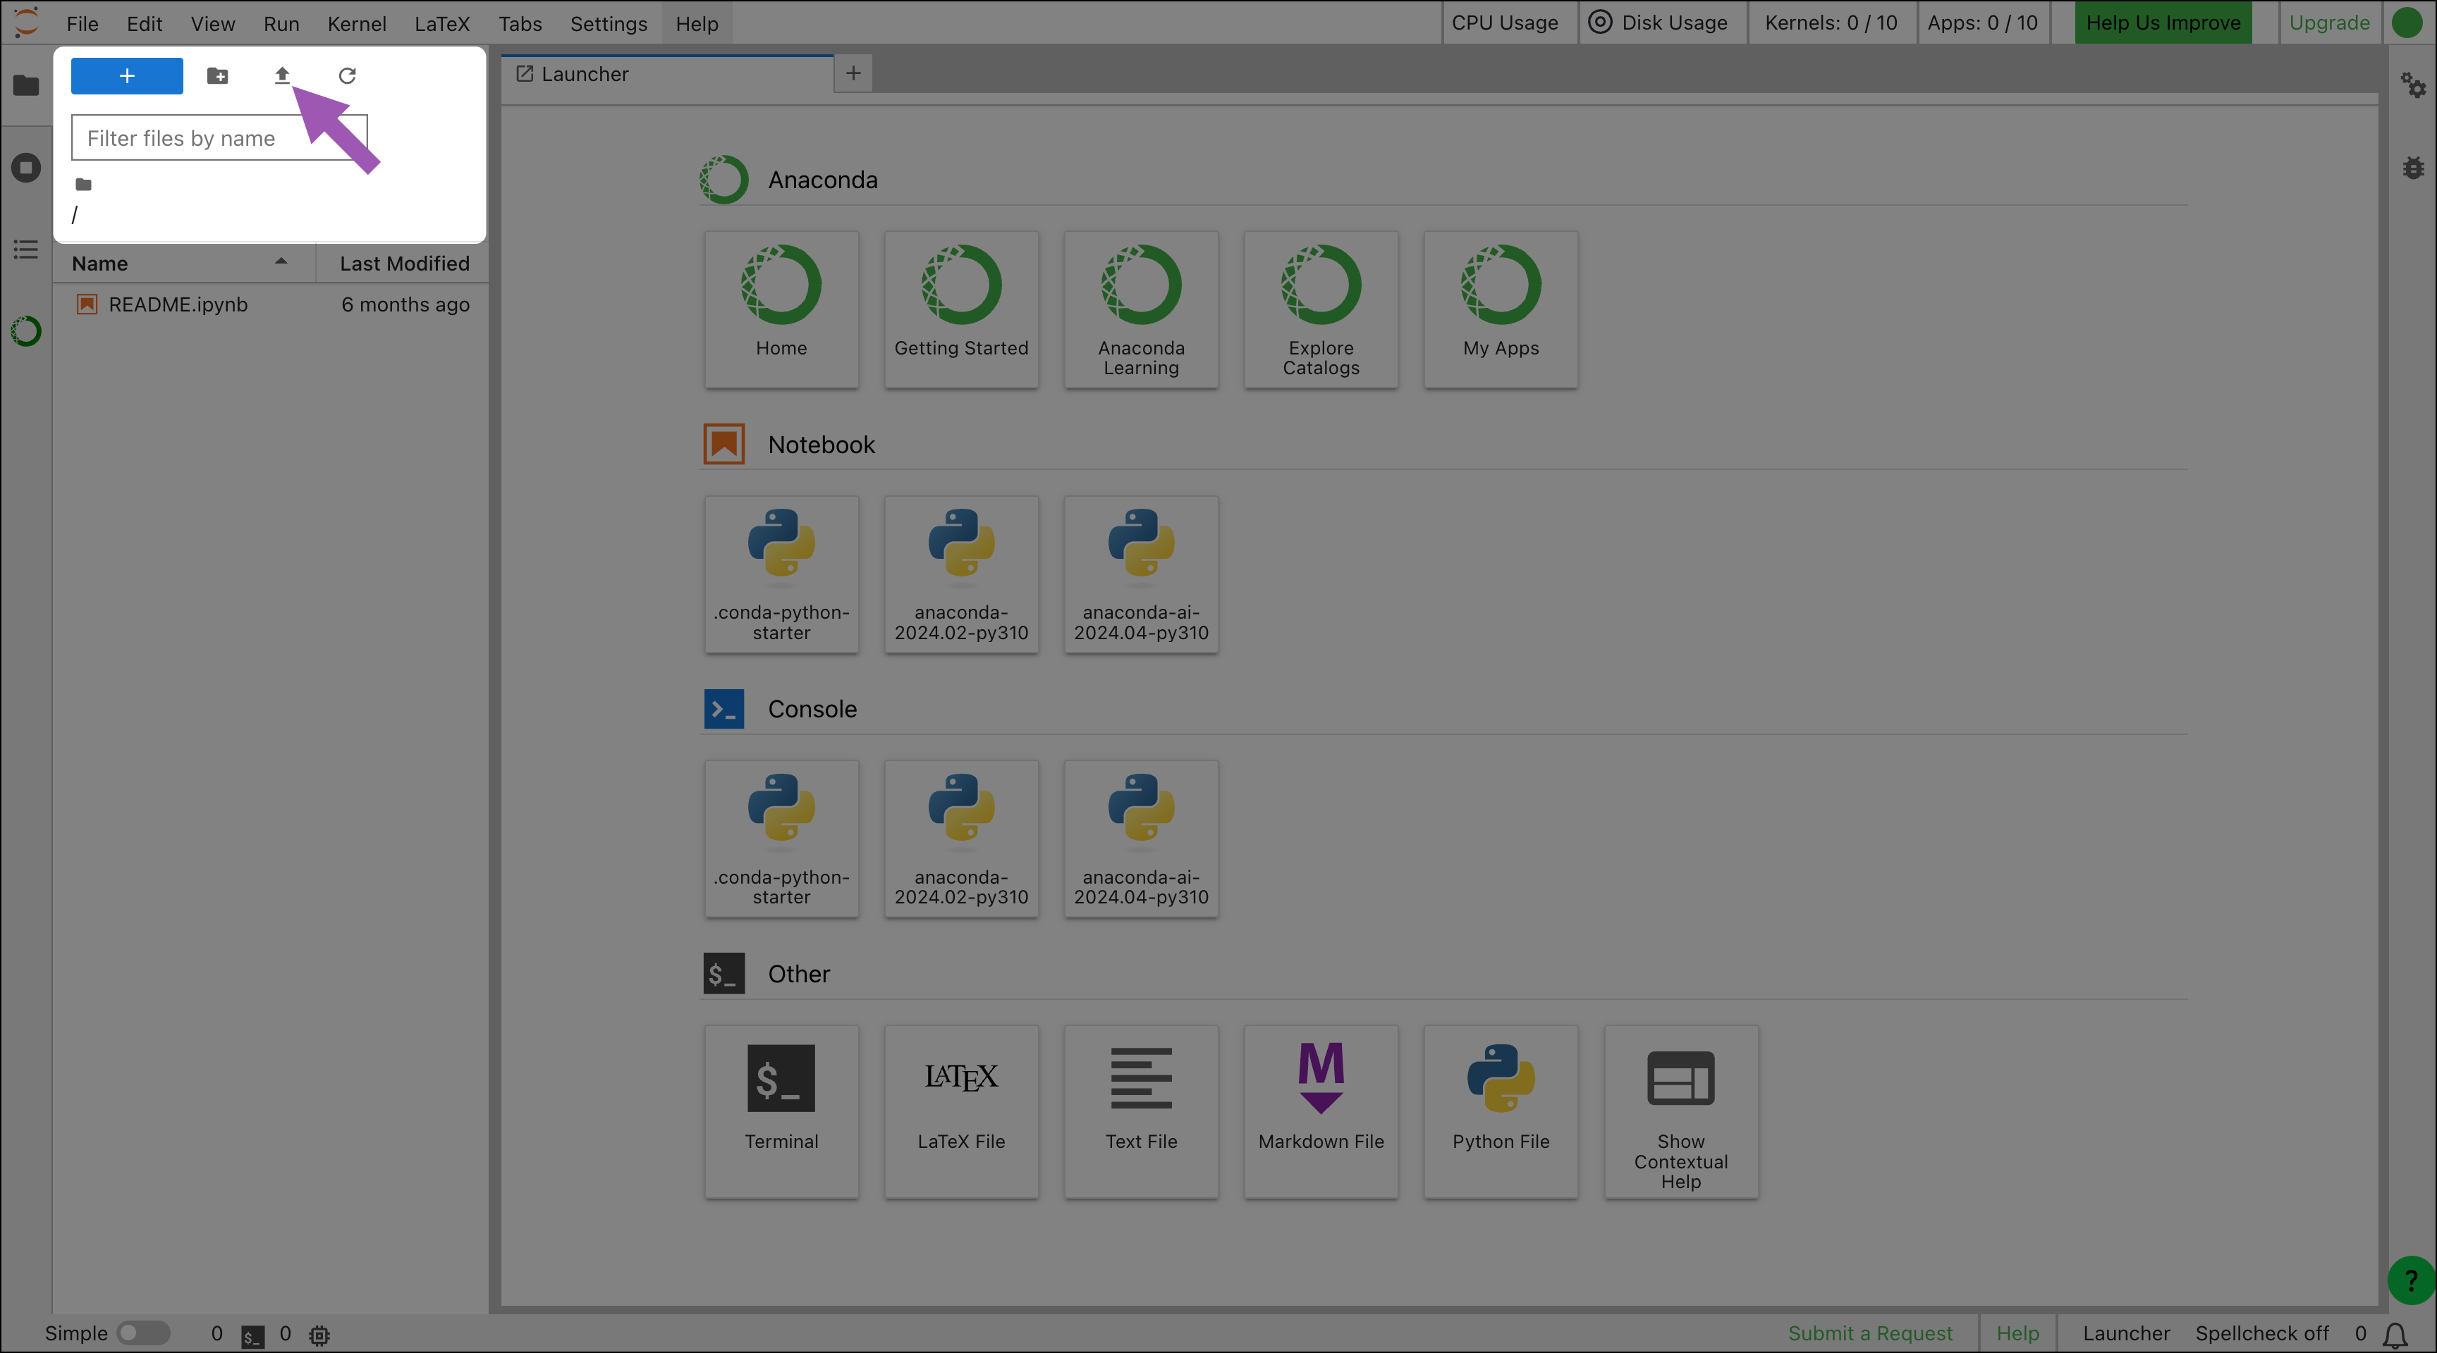Open the Explore Catalogs tile
The image size is (2437, 1353).
1321,309
